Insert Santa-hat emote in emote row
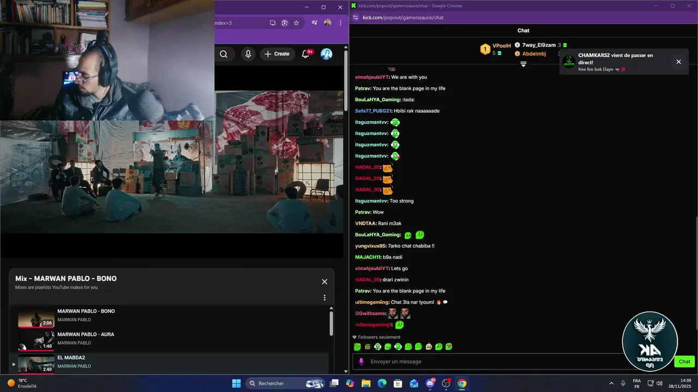 tap(429, 346)
